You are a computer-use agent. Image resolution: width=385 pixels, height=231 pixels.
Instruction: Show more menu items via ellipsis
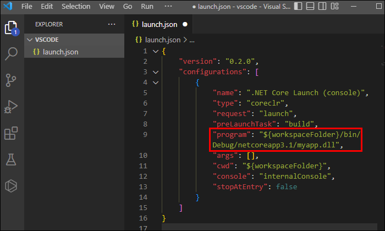(168, 6)
